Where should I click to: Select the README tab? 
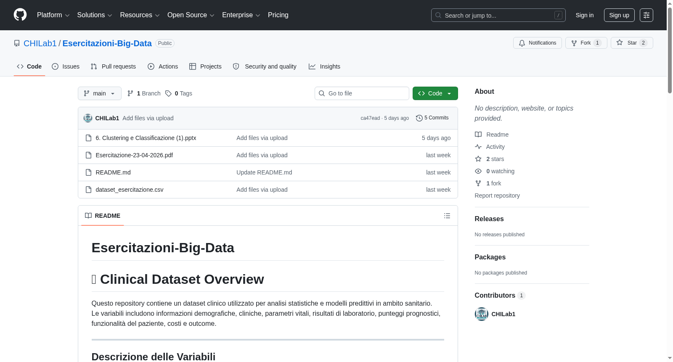click(x=103, y=216)
